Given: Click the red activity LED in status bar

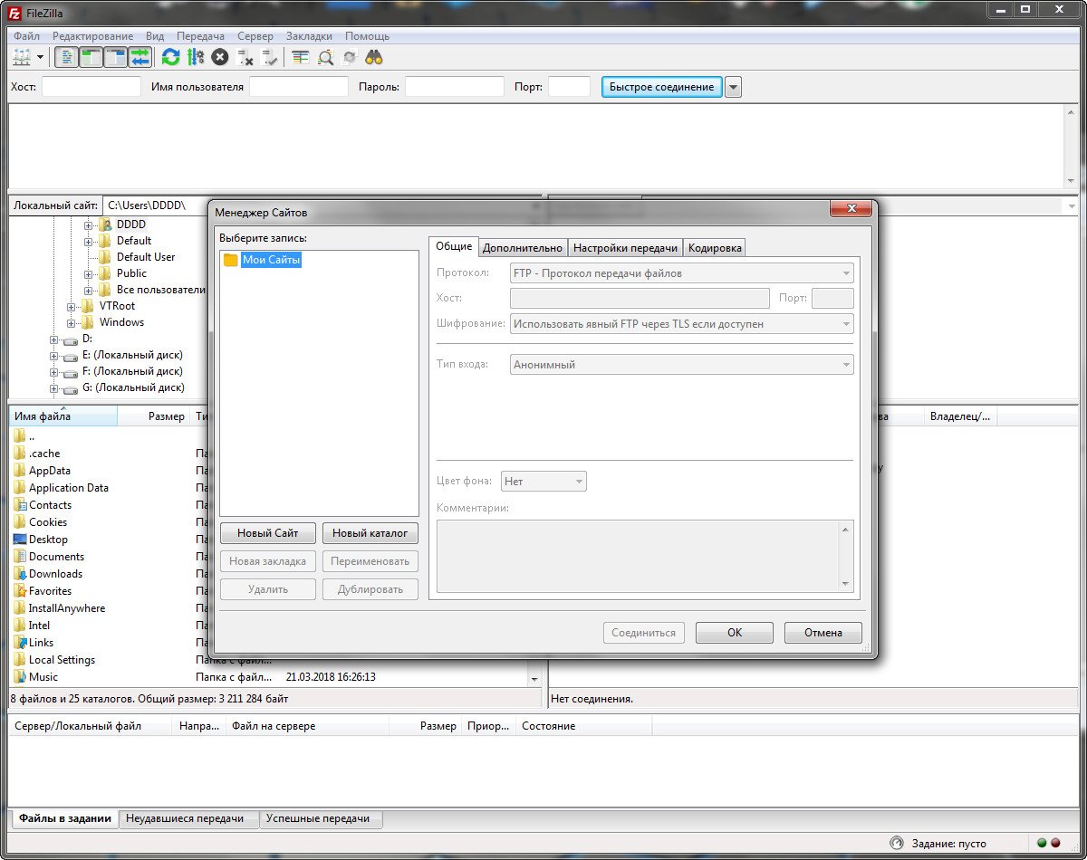Looking at the screenshot, I should click(x=1055, y=843).
